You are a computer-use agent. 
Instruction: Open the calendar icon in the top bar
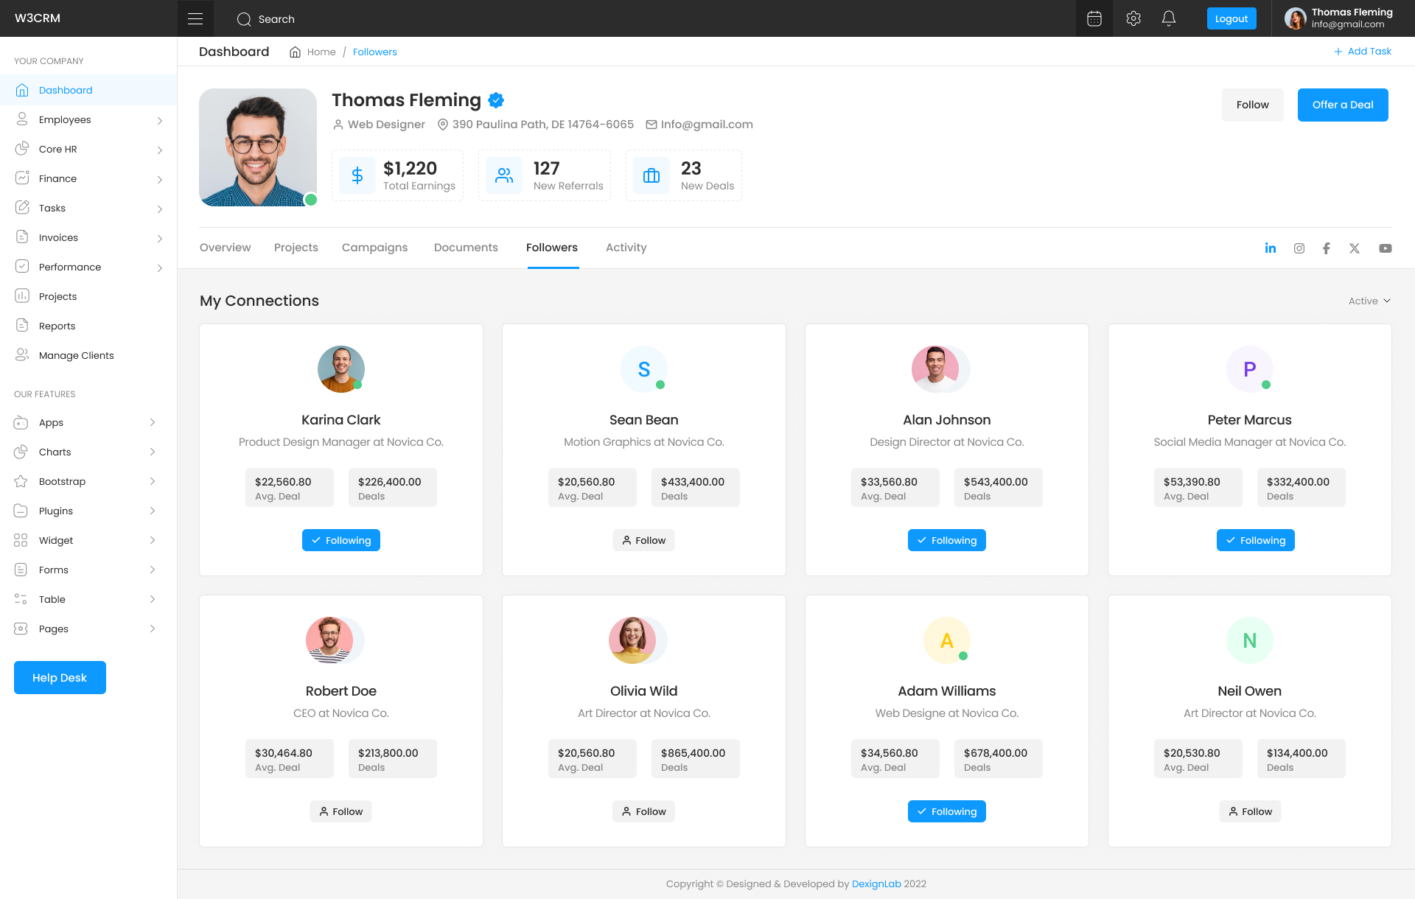point(1094,18)
